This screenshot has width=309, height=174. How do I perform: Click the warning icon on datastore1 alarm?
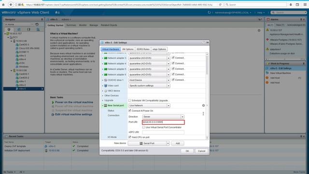click(x=267, y=49)
